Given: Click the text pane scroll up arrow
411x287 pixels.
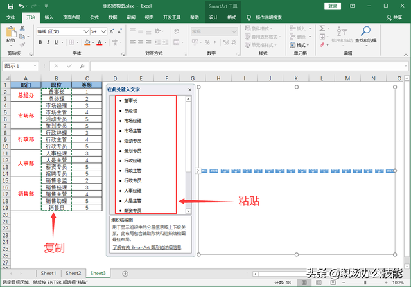Looking at the screenshot, I should (188, 99).
